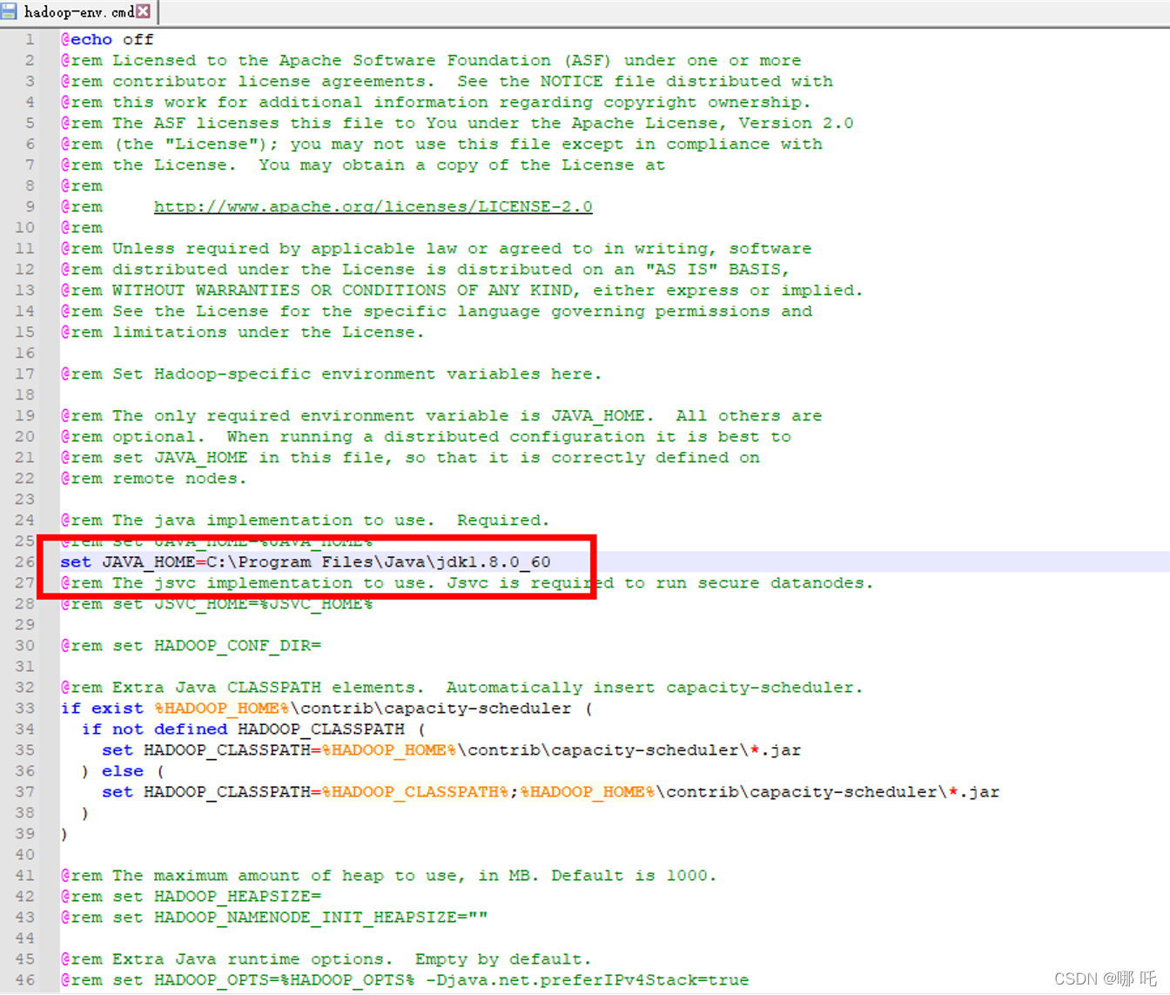Click 'limitations under the License.' line

click(242, 332)
